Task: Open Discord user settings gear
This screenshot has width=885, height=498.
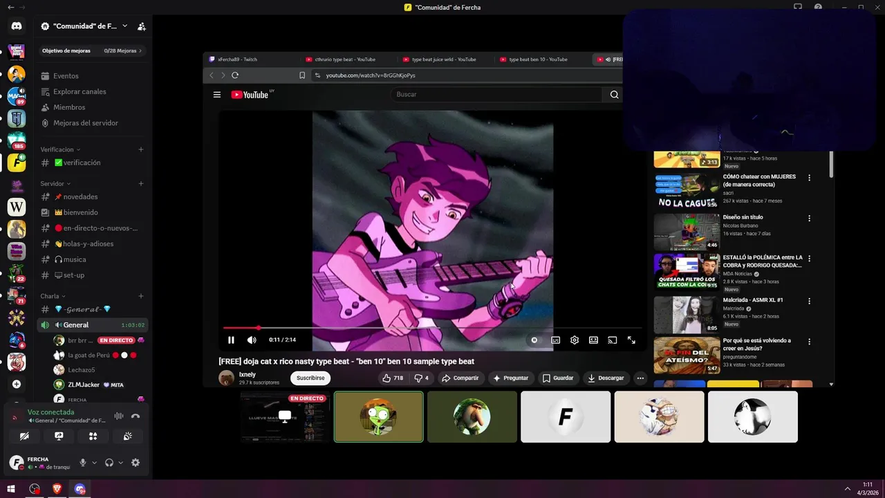Action: 136,463
